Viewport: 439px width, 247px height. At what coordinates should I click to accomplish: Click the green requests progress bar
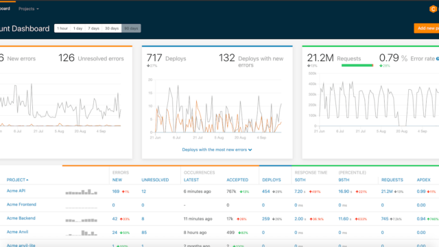pyautogui.click(x=357, y=66)
